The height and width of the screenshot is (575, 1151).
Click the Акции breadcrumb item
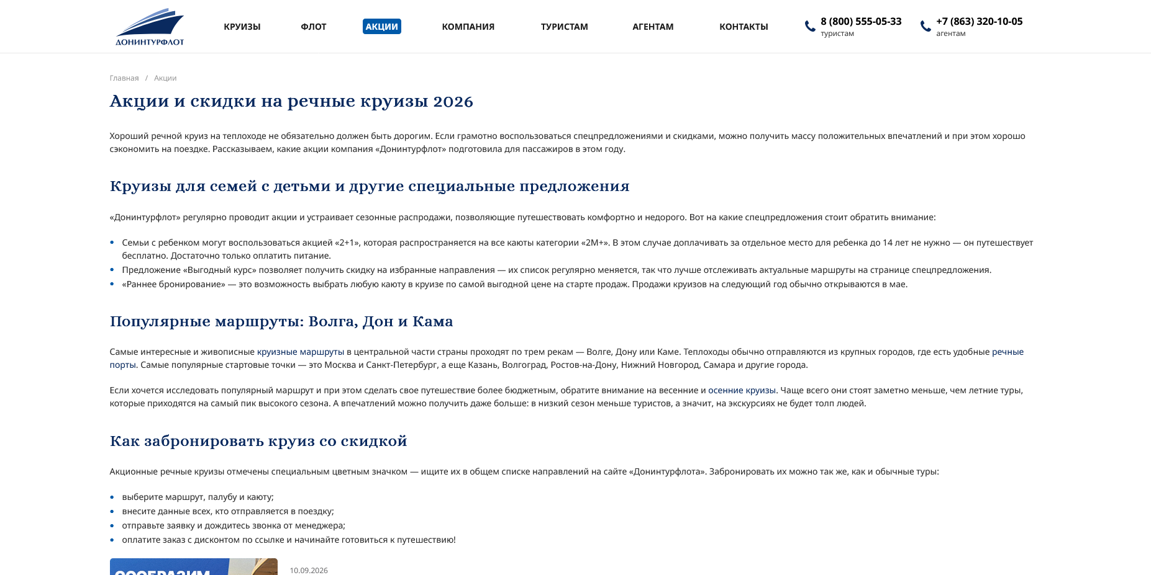point(165,78)
